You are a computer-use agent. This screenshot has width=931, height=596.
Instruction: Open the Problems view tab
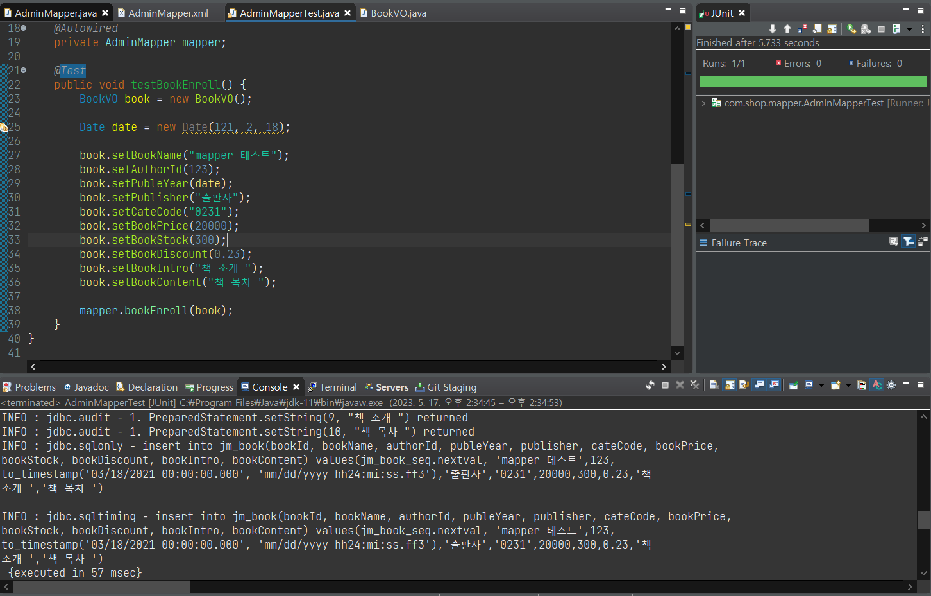point(29,387)
